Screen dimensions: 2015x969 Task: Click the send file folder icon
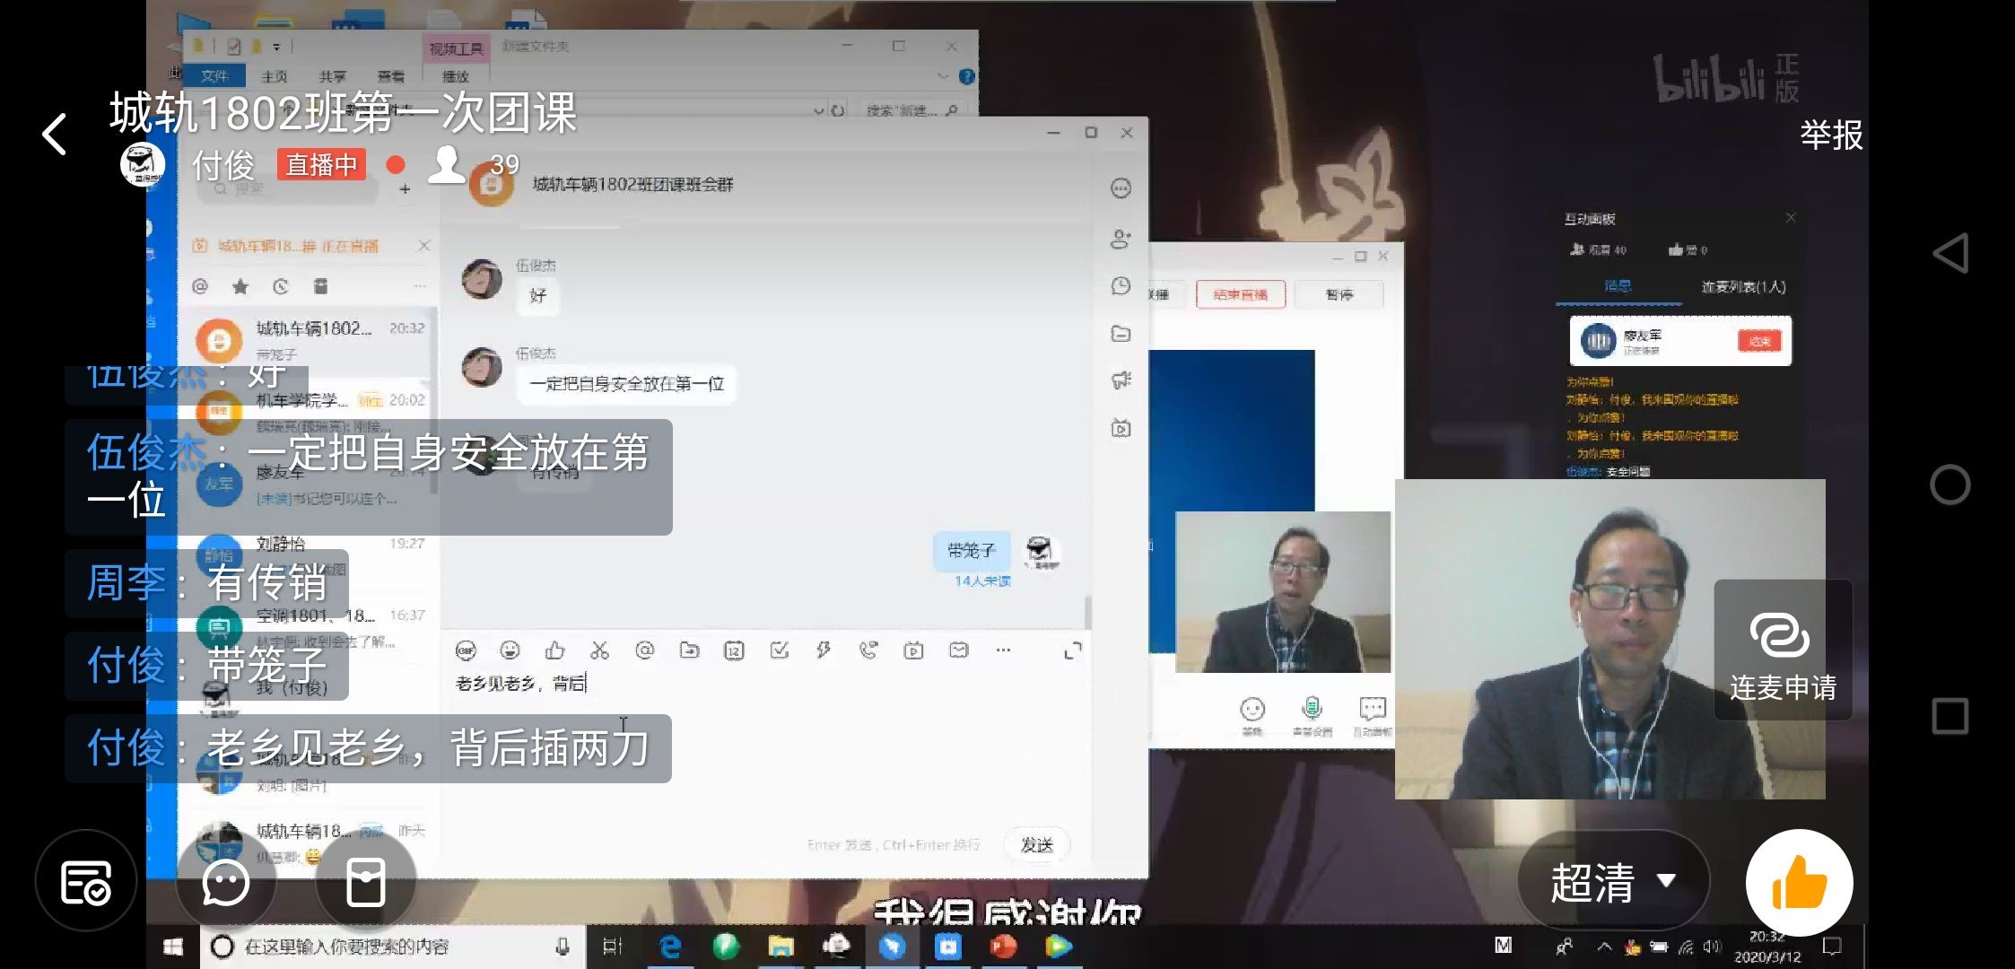coord(689,650)
